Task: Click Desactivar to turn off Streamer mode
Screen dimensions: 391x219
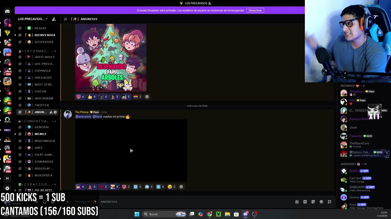Action: pos(255,10)
